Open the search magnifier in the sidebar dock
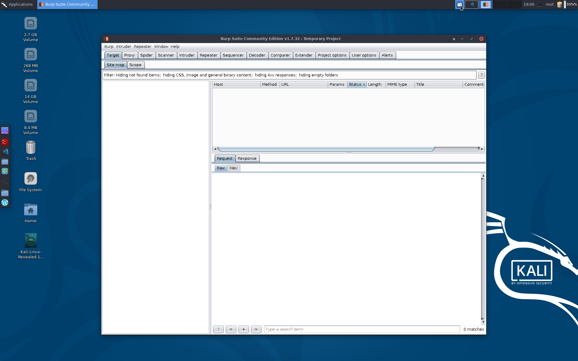Image resolution: width=578 pixels, height=361 pixels. (5, 180)
